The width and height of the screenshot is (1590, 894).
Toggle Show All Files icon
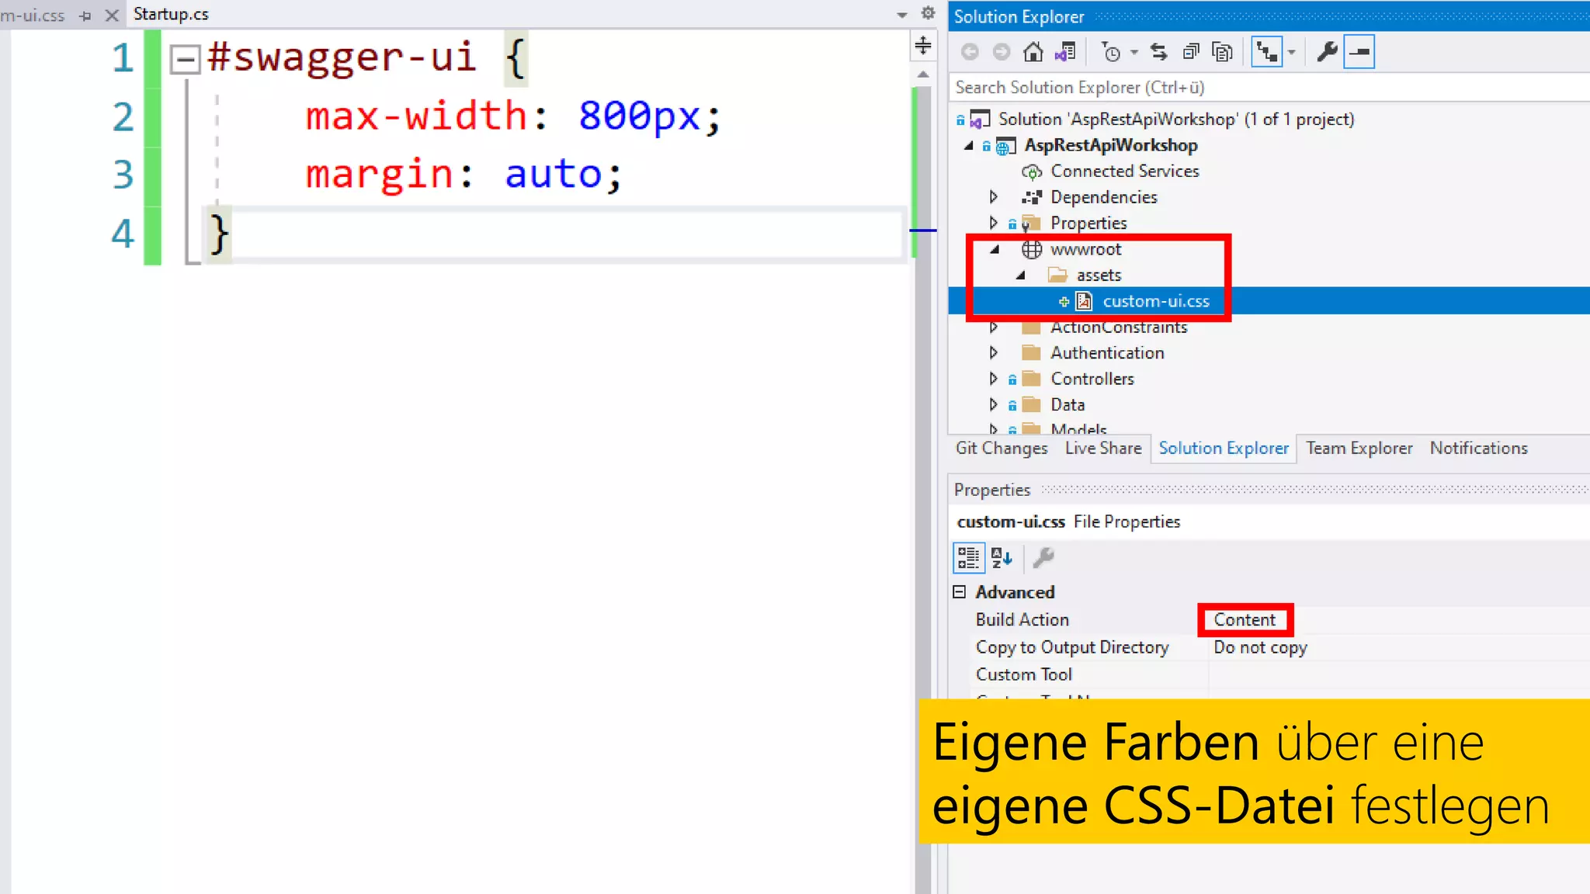coord(1223,52)
